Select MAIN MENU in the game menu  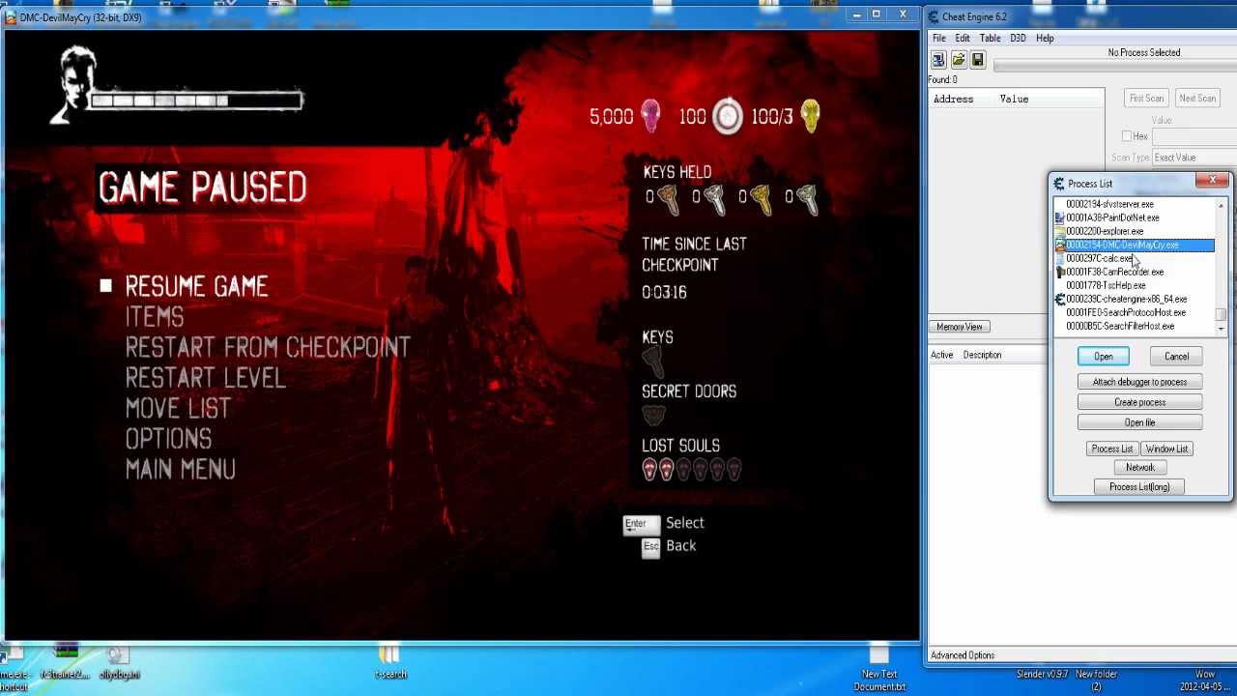click(181, 470)
